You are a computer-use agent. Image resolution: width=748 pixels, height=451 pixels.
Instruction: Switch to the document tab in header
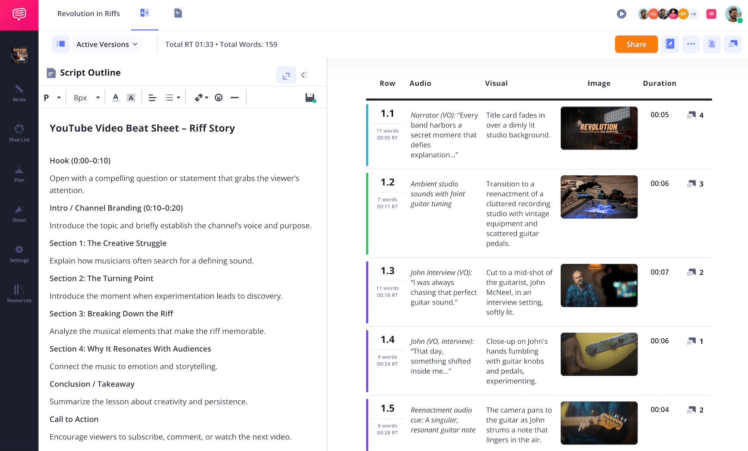[x=178, y=13]
